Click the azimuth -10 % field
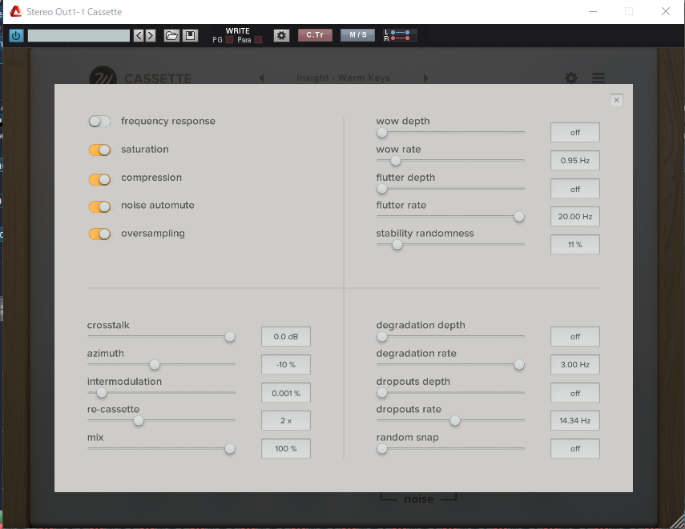Viewport: 685px width, 529px height. [x=286, y=364]
